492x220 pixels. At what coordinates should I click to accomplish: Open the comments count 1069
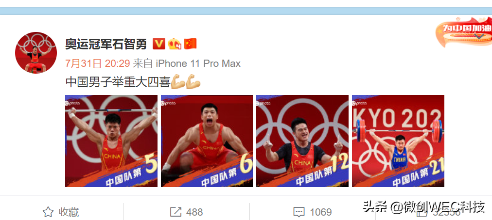321,212
